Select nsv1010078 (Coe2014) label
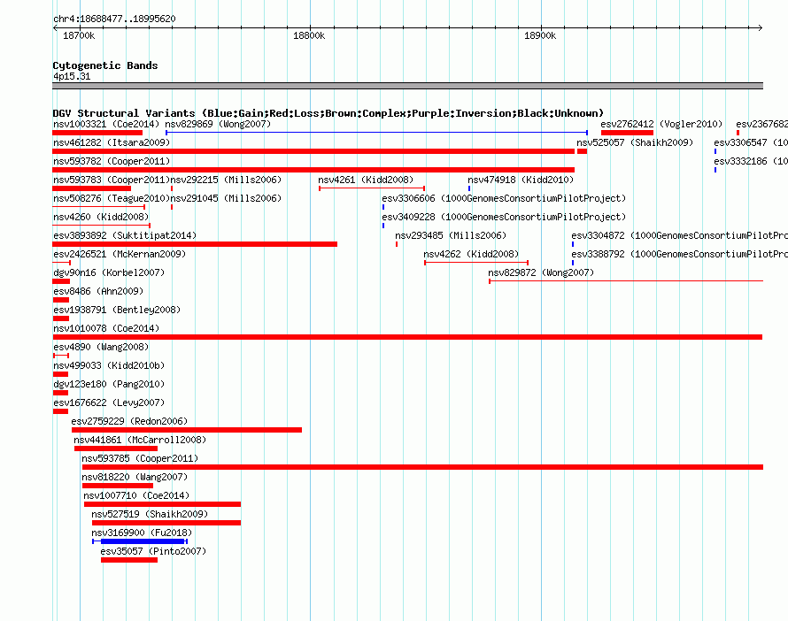 click(106, 328)
